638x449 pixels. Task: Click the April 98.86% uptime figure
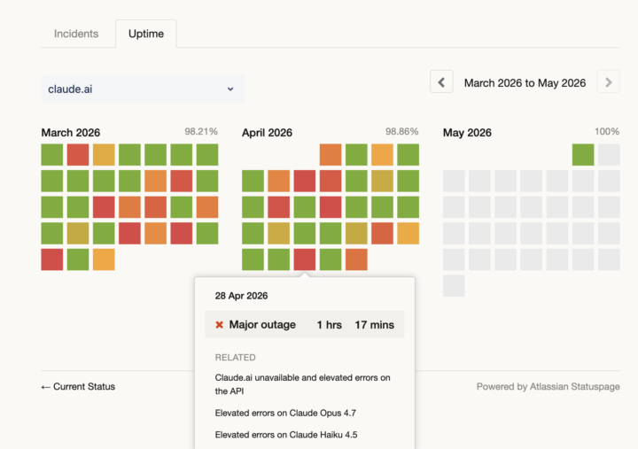[x=402, y=131]
